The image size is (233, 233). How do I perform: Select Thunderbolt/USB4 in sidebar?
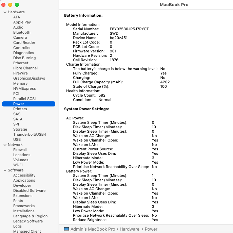coord(30,134)
